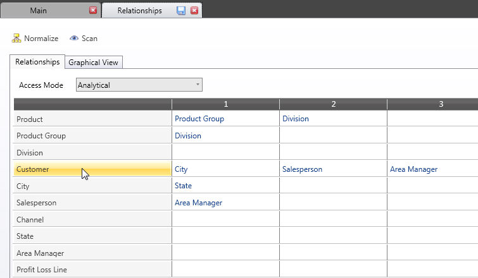Click the empty cell in Division row column 1
Viewport: 478px width, 278px height.
(225, 152)
